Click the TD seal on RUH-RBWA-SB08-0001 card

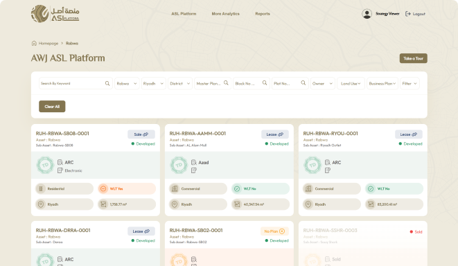coord(45,166)
